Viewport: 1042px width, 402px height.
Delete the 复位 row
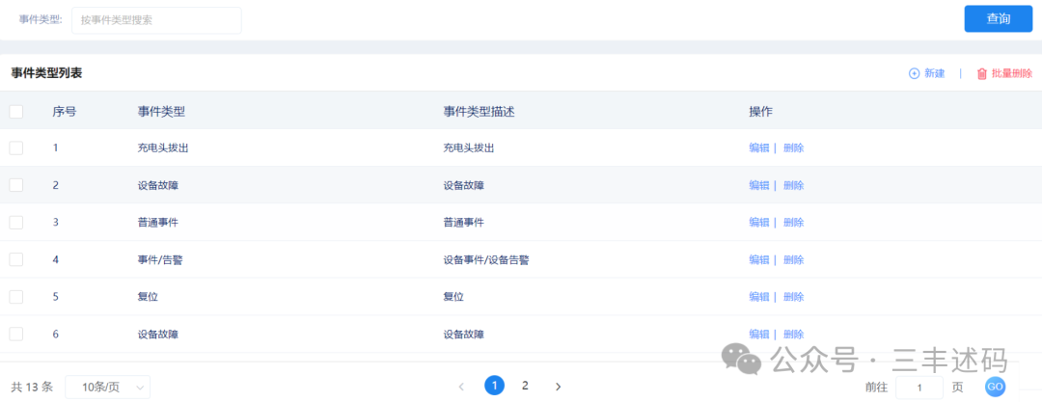[x=793, y=297]
